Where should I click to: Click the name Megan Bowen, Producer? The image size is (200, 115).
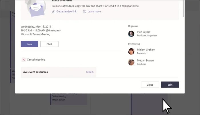point(145,60)
